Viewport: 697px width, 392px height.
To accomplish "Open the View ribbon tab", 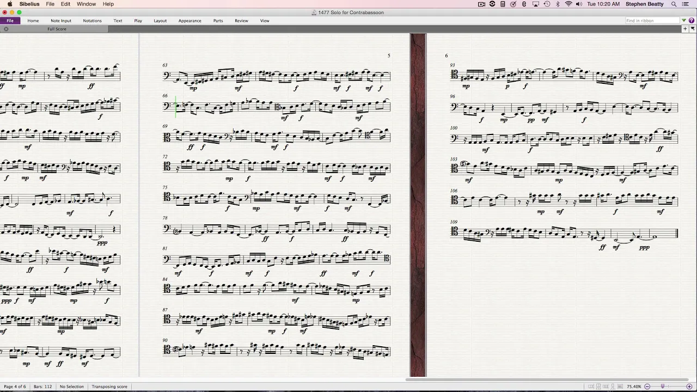I will pos(265,21).
